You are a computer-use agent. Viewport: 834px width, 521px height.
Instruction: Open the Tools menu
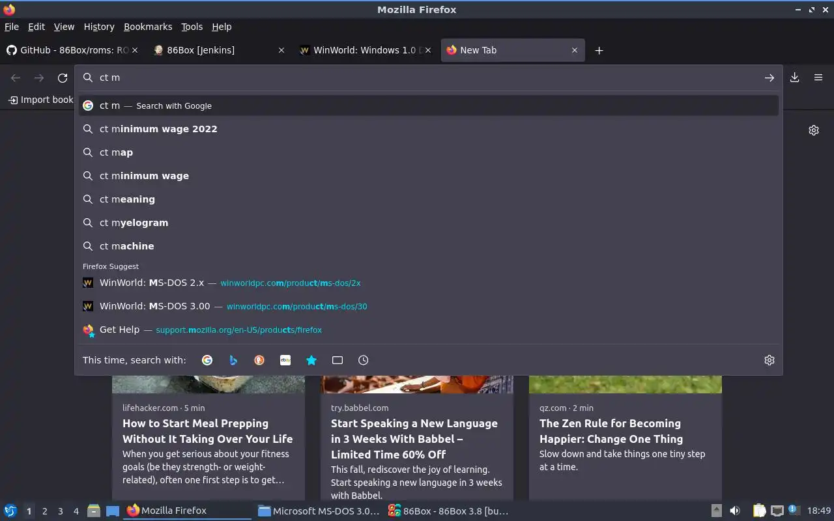coord(192,27)
